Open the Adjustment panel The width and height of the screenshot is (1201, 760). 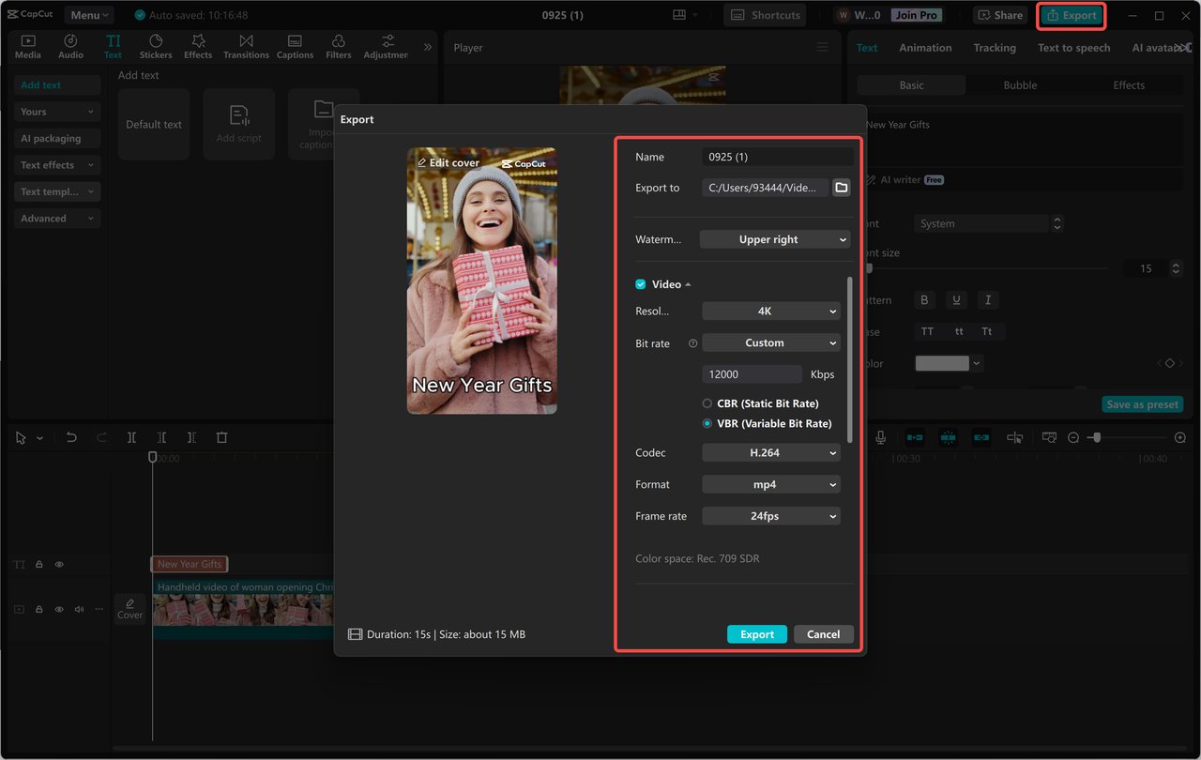pyautogui.click(x=385, y=45)
